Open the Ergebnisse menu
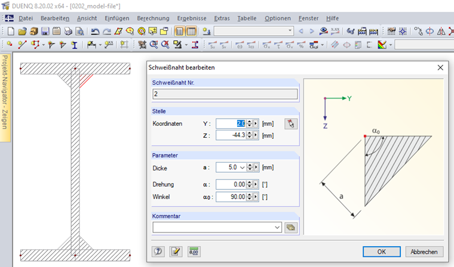The image size is (454, 267). pos(192,18)
